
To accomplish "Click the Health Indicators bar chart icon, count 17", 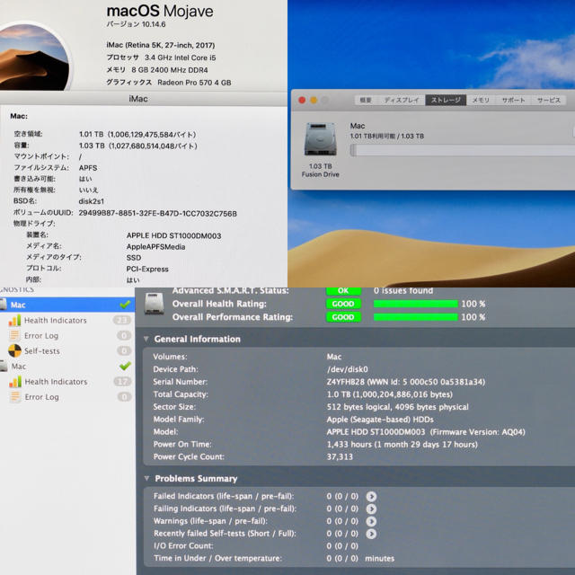I will [x=15, y=382].
